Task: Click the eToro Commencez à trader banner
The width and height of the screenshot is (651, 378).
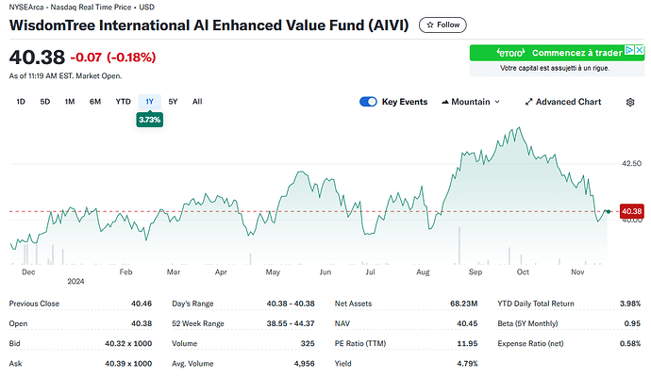Action: (557, 53)
